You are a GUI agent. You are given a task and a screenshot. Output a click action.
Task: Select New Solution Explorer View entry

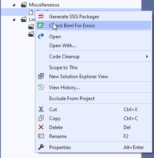click(x=93, y=77)
